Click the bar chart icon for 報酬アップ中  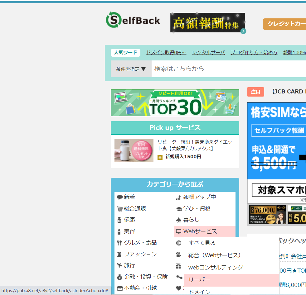178,197
